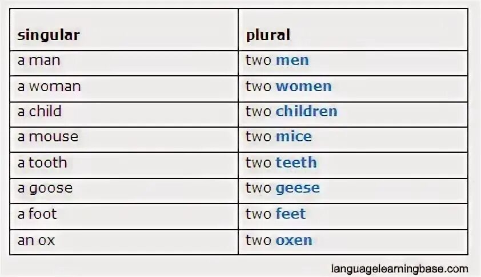Click the highlighted word 'mice'

coord(294,137)
